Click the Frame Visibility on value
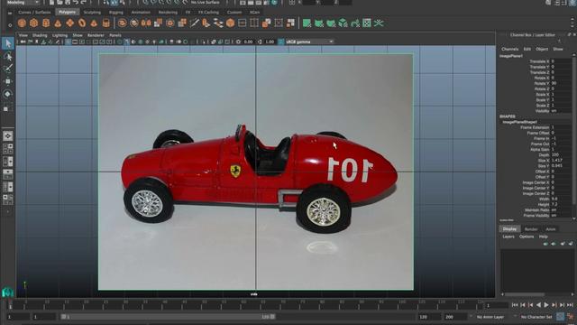The image size is (577, 325). 561,216
